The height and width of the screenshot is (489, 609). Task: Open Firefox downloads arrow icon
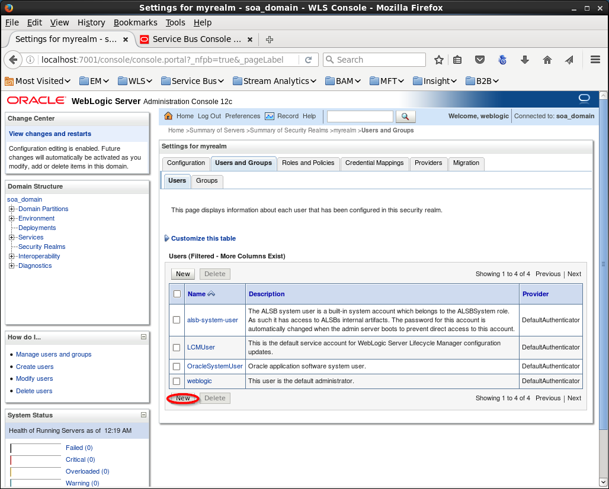(x=525, y=60)
